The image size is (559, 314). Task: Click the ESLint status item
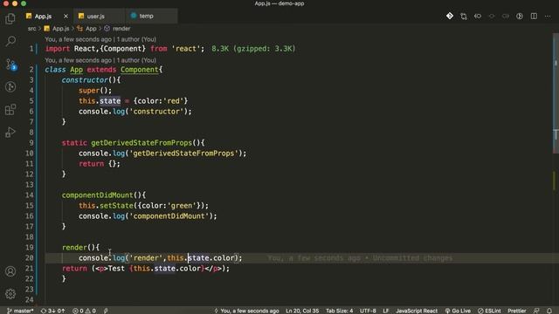(489, 311)
